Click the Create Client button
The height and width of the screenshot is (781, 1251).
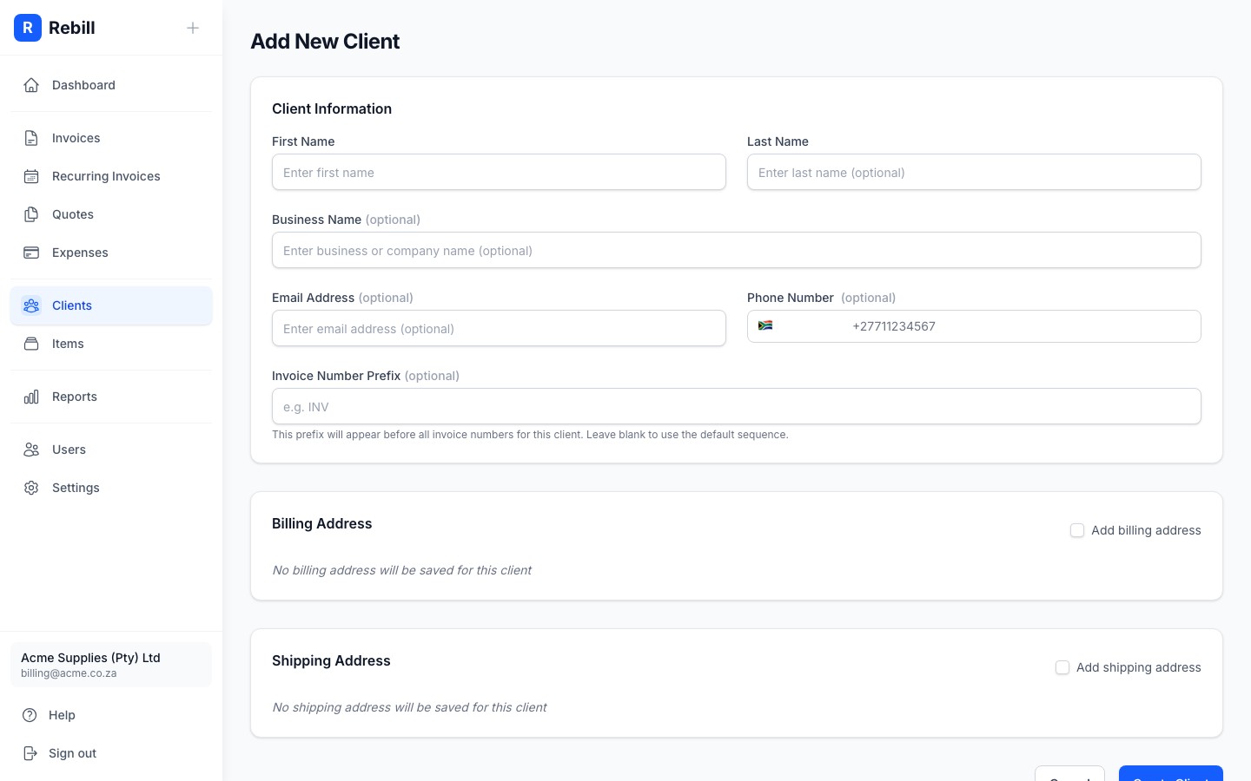(1171, 778)
